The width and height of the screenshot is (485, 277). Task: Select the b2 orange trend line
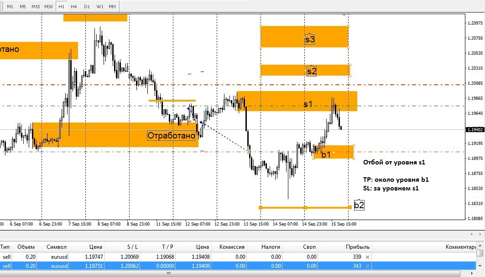click(x=305, y=207)
